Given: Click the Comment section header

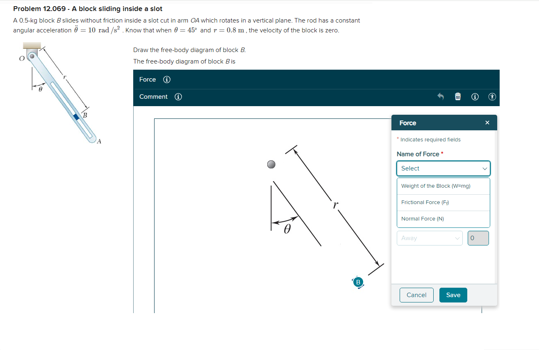Looking at the screenshot, I should pos(153,97).
